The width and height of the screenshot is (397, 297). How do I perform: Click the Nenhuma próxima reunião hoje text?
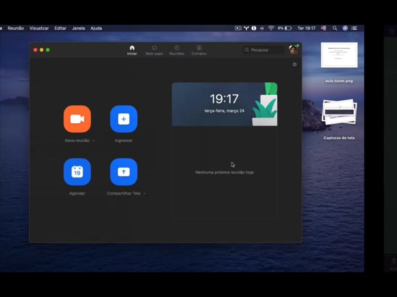tap(225, 172)
